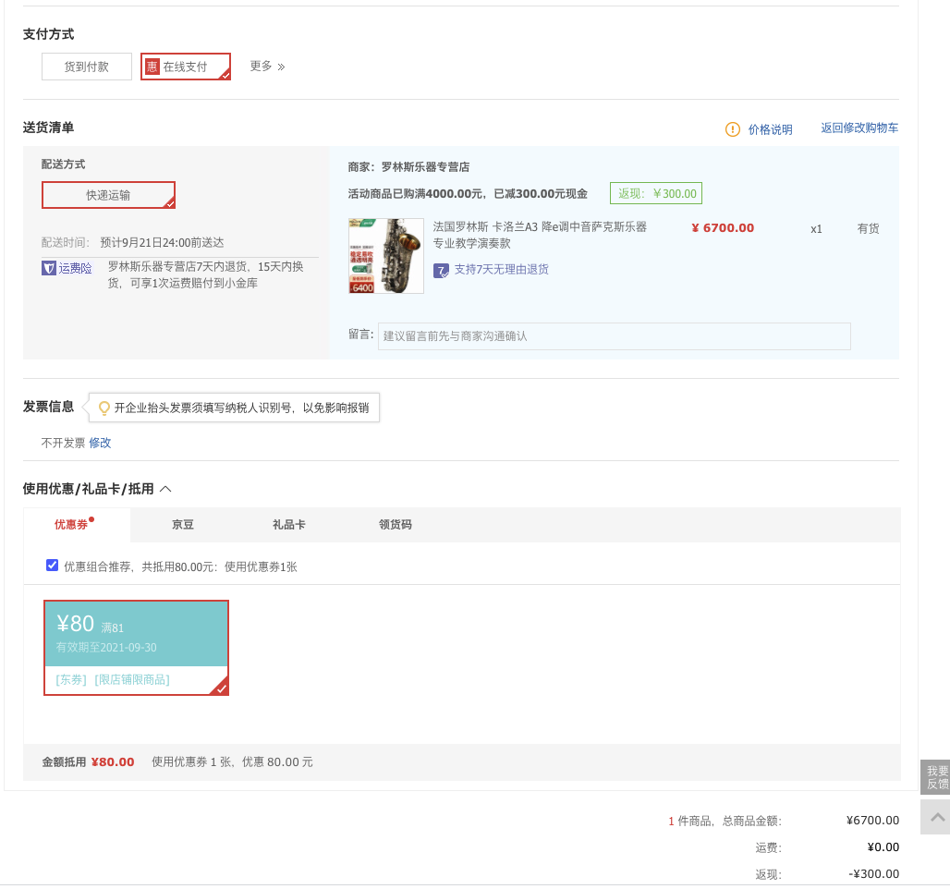Click the lightbulb invoice tip icon

104,408
